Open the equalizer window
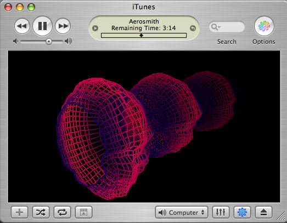 (x=221, y=213)
